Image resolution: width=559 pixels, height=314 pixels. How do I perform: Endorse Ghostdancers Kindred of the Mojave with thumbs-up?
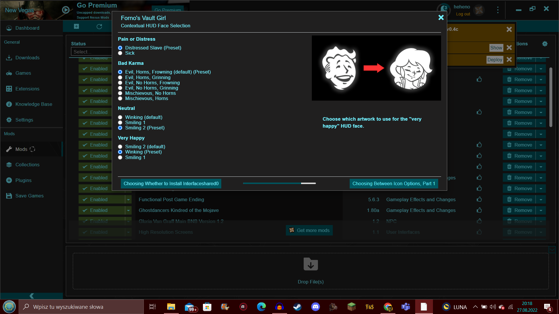tap(479, 210)
